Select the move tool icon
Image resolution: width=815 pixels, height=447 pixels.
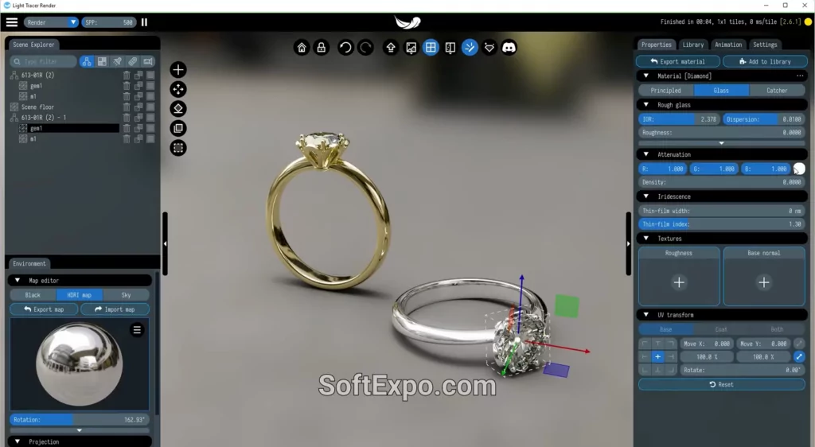click(178, 89)
